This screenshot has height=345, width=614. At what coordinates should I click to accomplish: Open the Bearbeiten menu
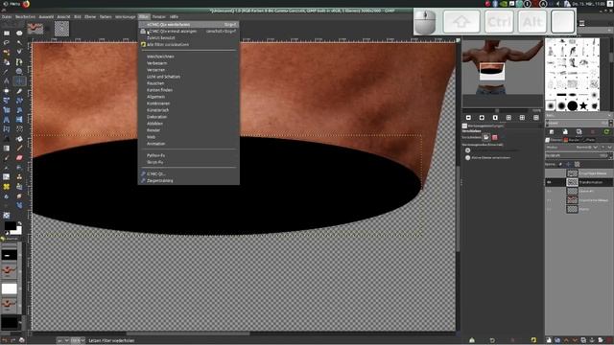pos(25,17)
